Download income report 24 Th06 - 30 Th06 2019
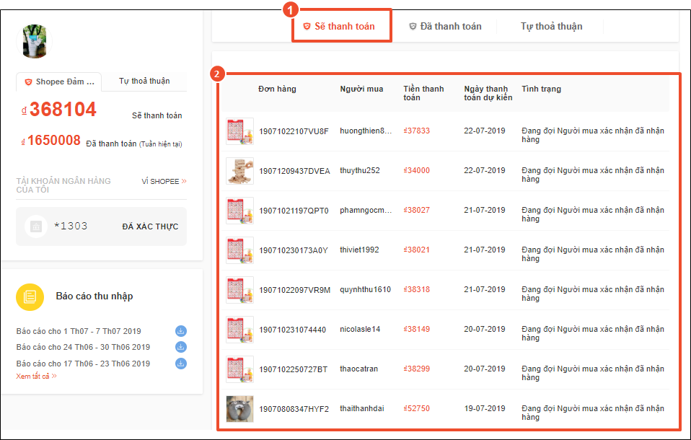 [181, 347]
